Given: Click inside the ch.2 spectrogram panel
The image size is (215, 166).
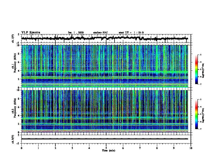Looking at the screenshot, I should point(105,111).
